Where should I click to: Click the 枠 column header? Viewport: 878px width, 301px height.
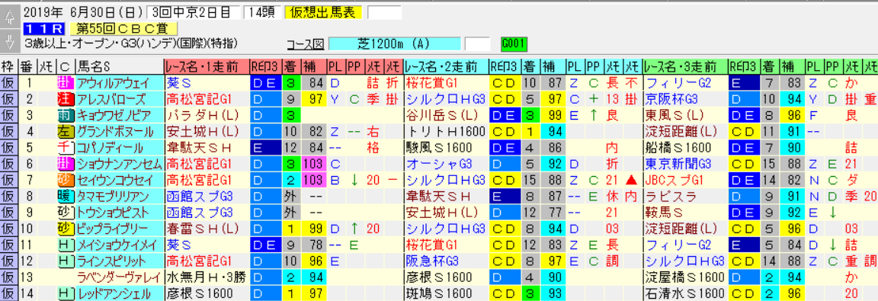[x=9, y=67]
